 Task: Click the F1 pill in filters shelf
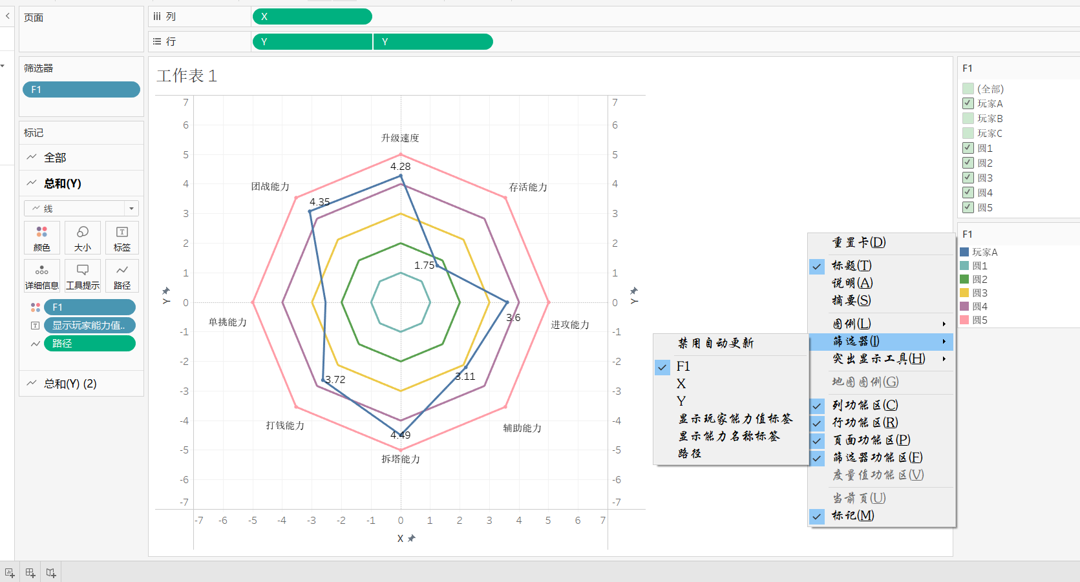(x=81, y=90)
